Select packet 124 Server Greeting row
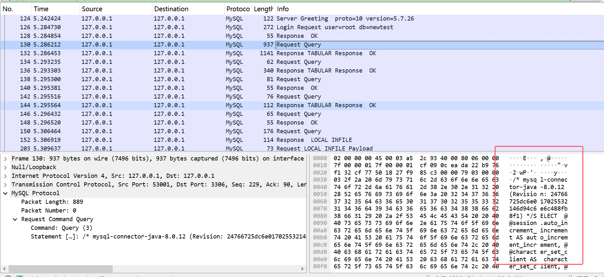Image resolution: width=604 pixels, height=277 pixels. point(302,19)
